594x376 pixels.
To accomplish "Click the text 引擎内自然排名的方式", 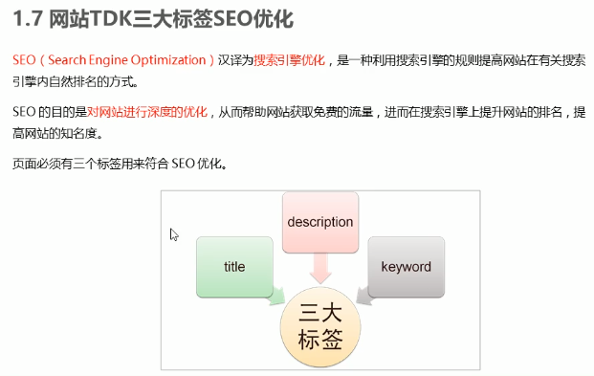I will [x=75, y=81].
